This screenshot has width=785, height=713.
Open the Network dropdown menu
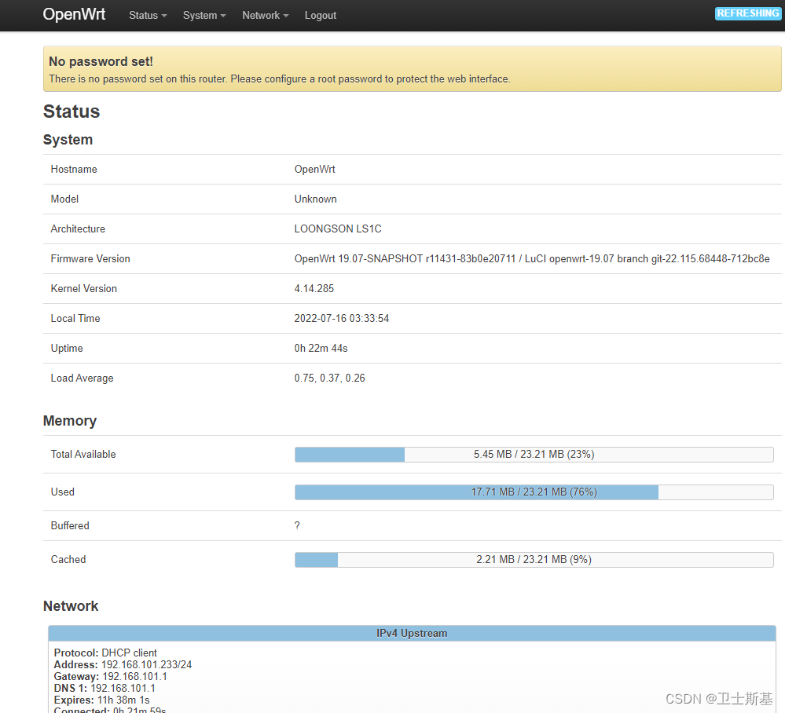[266, 16]
